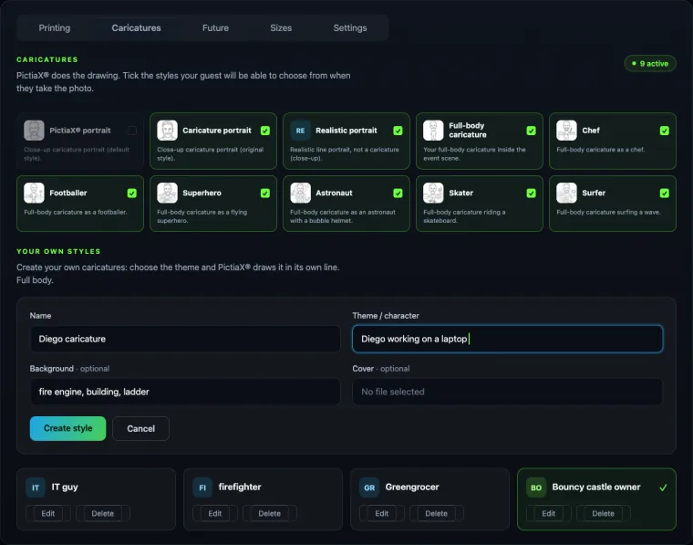The image size is (693, 545).
Task: Click the 9 active status badge
Action: [x=650, y=63]
